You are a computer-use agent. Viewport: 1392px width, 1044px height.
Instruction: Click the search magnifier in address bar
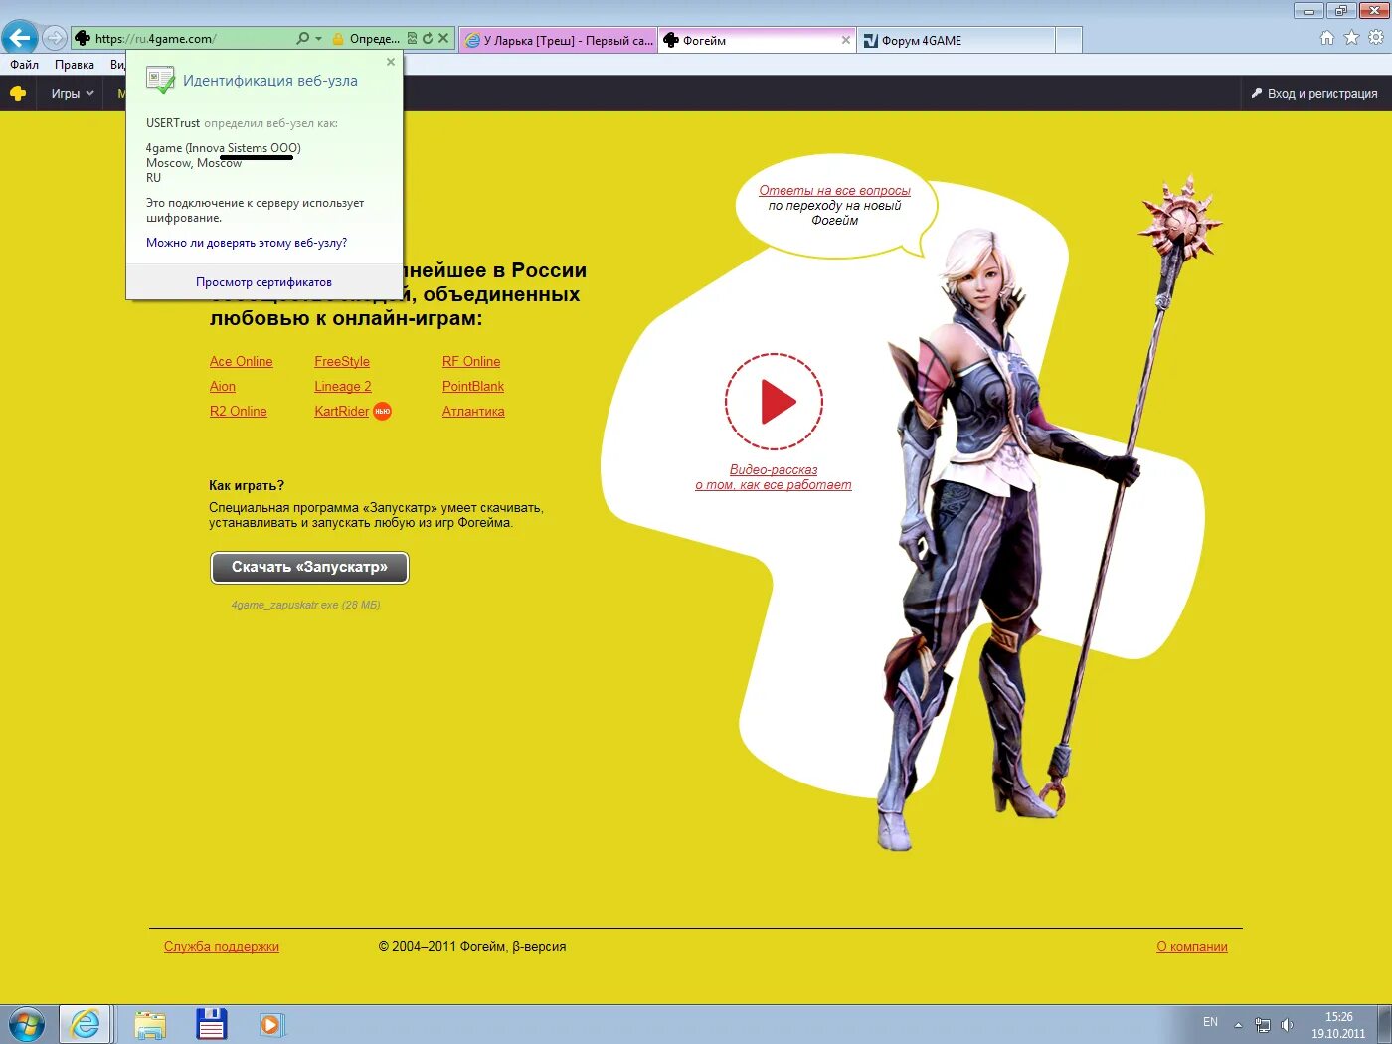[x=302, y=39]
